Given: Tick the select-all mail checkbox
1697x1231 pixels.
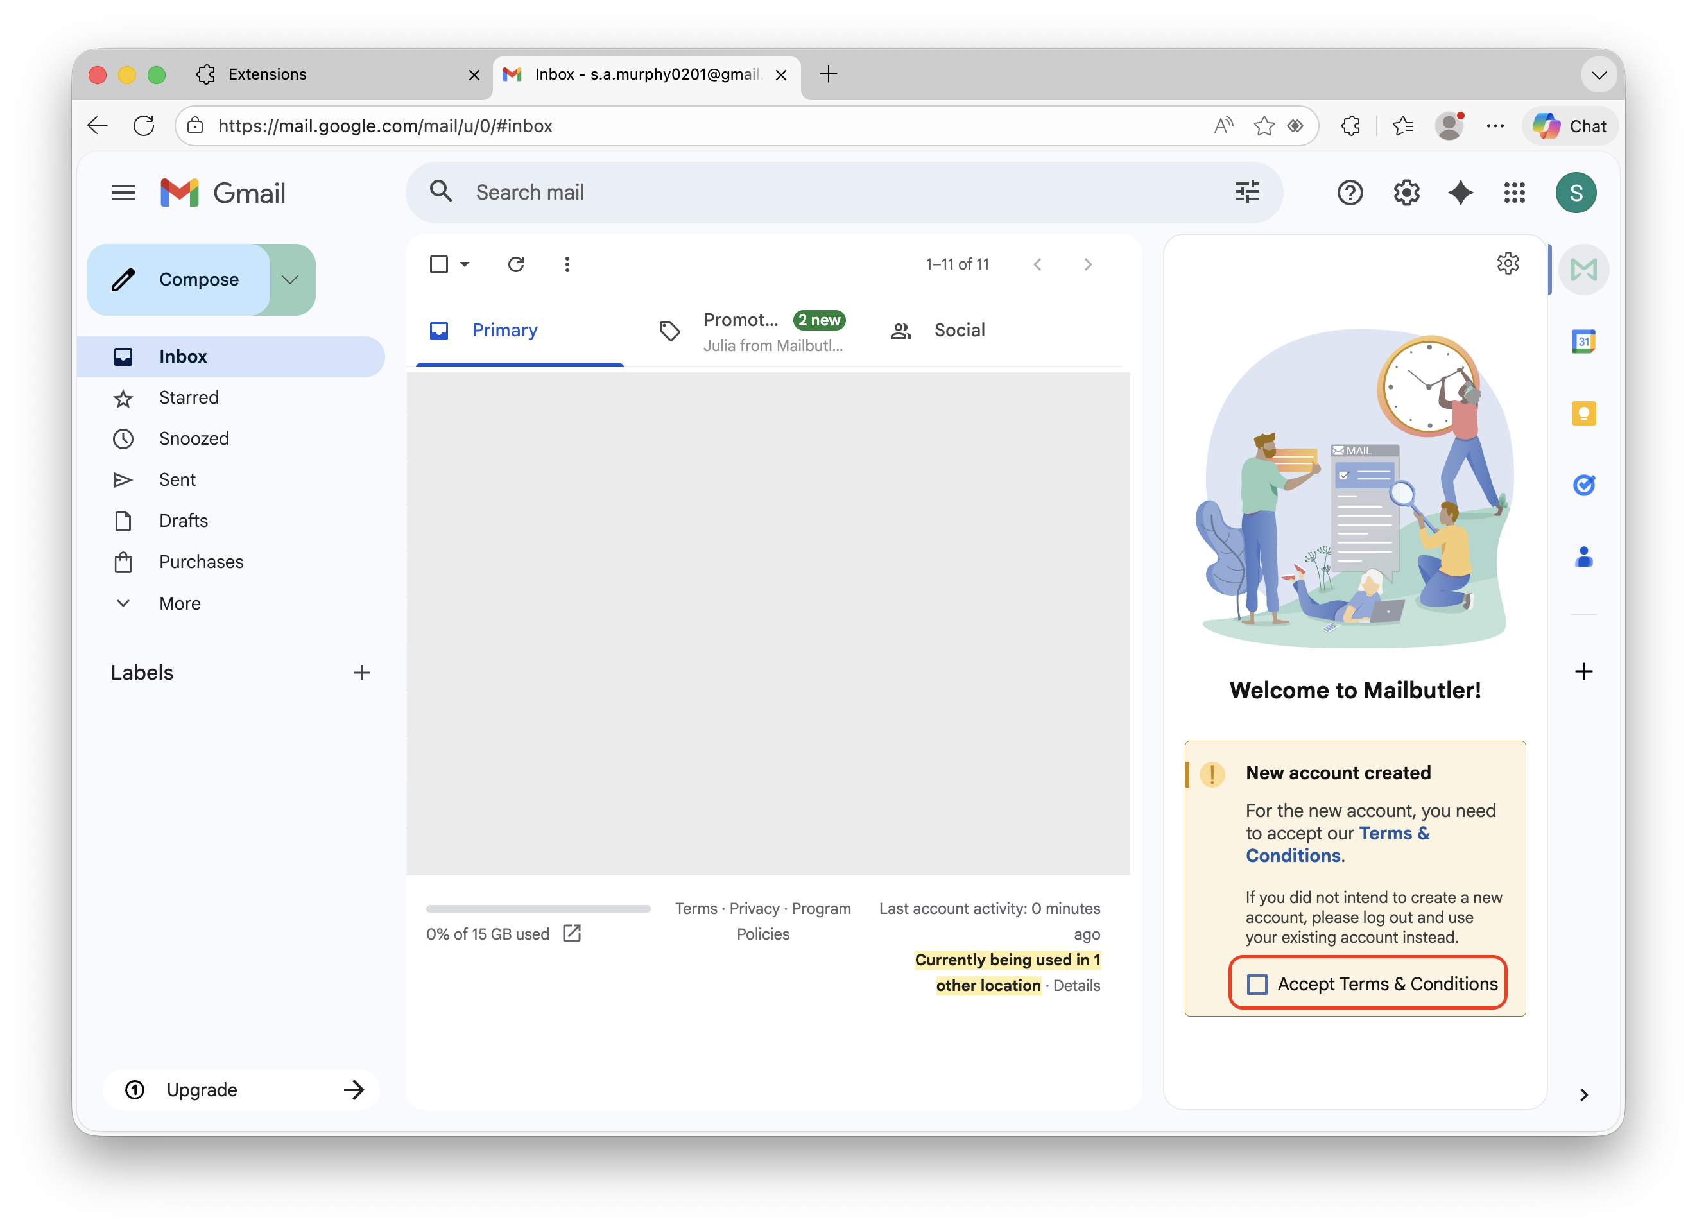Looking at the screenshot, I should coord(439,264).
